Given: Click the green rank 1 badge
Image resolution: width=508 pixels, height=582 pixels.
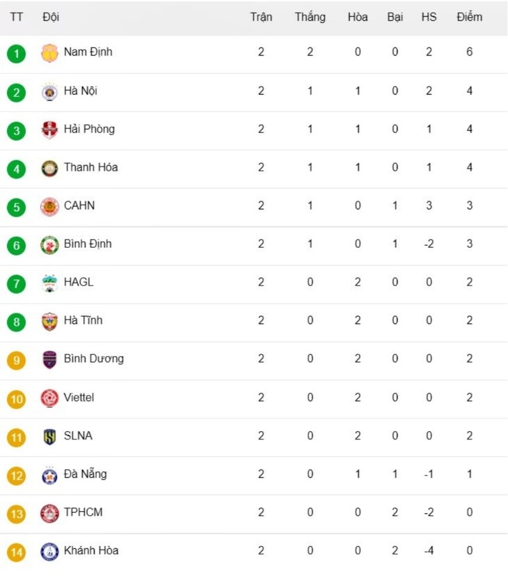Looking at the screenshot, I should [17, 53].
